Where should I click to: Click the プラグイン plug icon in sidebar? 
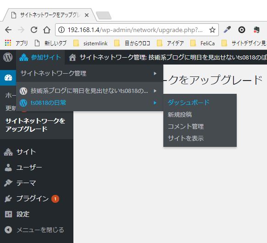8,199
